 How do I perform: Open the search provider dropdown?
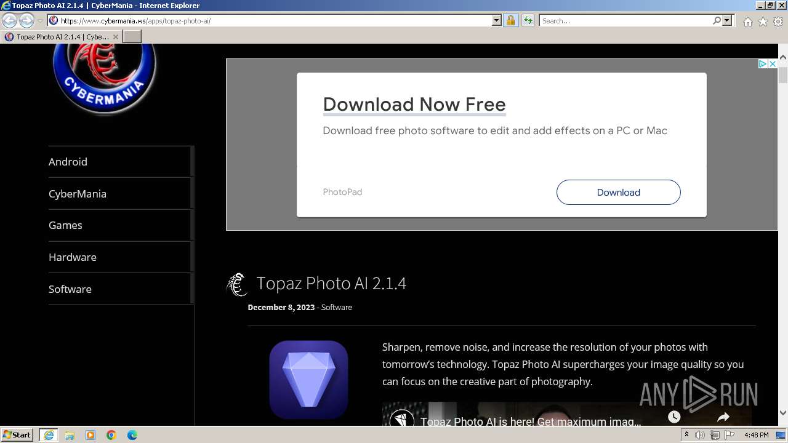click(x=727, y=20)
